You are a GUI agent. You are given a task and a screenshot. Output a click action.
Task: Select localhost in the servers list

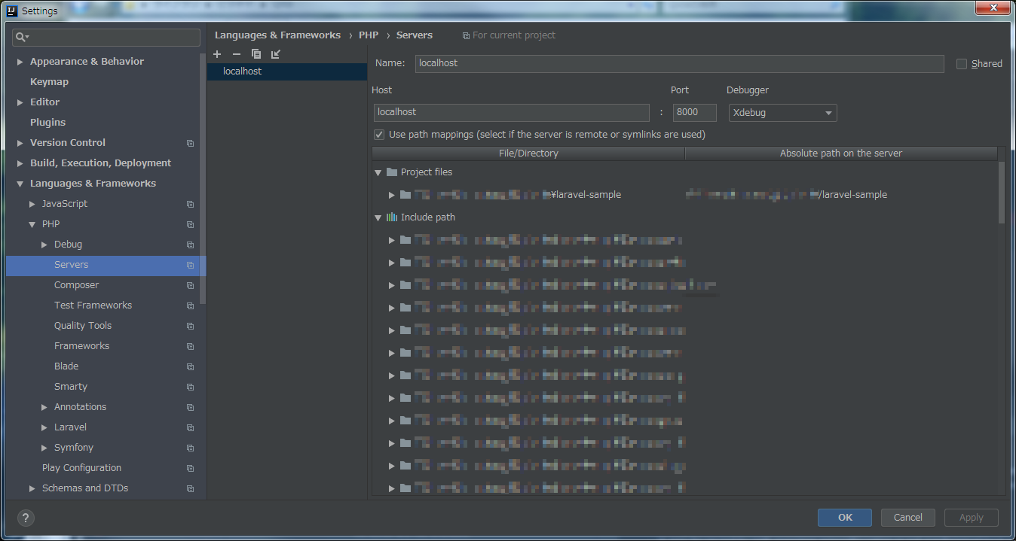tap(287, 71)
